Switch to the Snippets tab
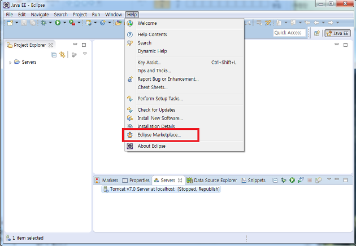This screenshot has height=246, width=356. coord(253,181)
